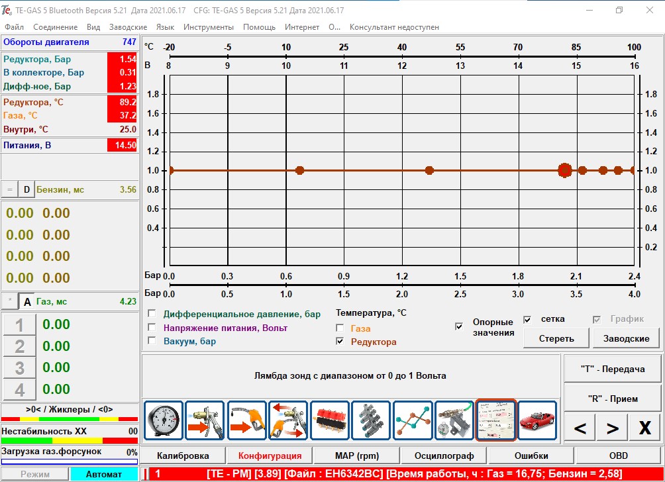Switch to the Калибровка tab

[183, 456]
